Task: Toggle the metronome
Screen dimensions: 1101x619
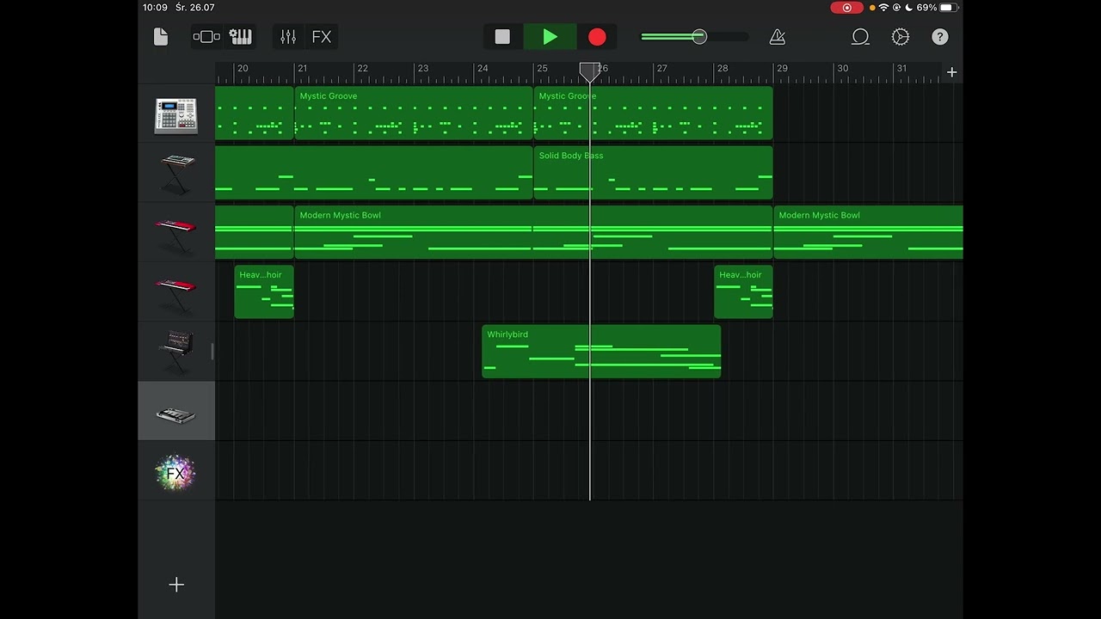Action: 777,37
